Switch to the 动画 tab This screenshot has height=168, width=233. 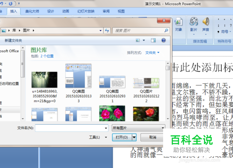pos(66,11)
